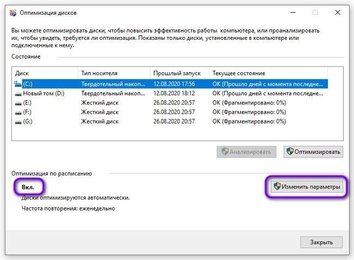This screenshot has width=354, height=260.
Task: Sort by the Диск column header
Action: click(x=45, y=73)
